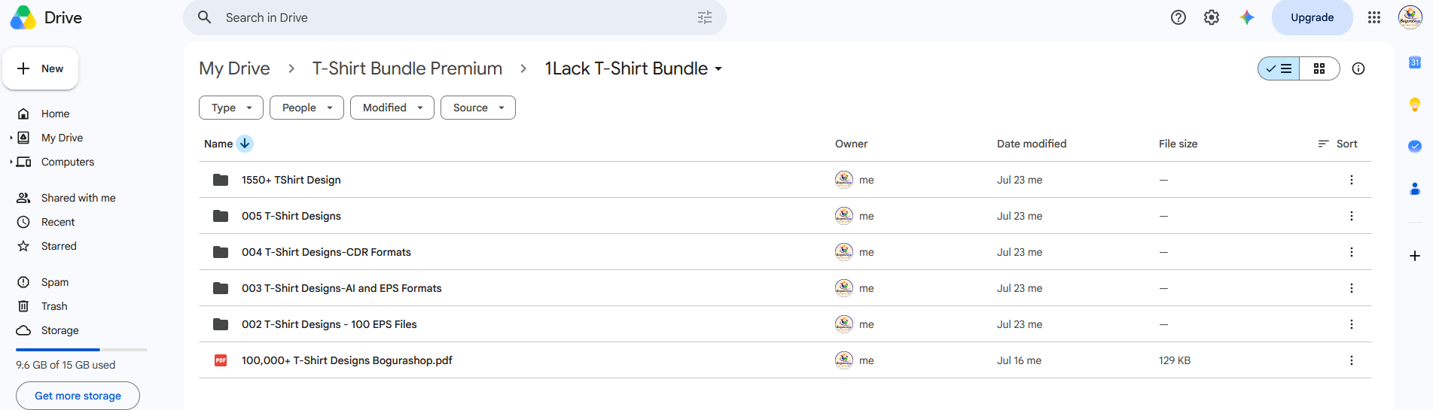Screen dimensions: 1433x410
Task: Show the view details info icon
Action: coord(1358,68)
